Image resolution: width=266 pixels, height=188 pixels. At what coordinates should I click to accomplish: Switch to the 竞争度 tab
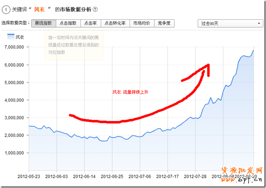164,23
